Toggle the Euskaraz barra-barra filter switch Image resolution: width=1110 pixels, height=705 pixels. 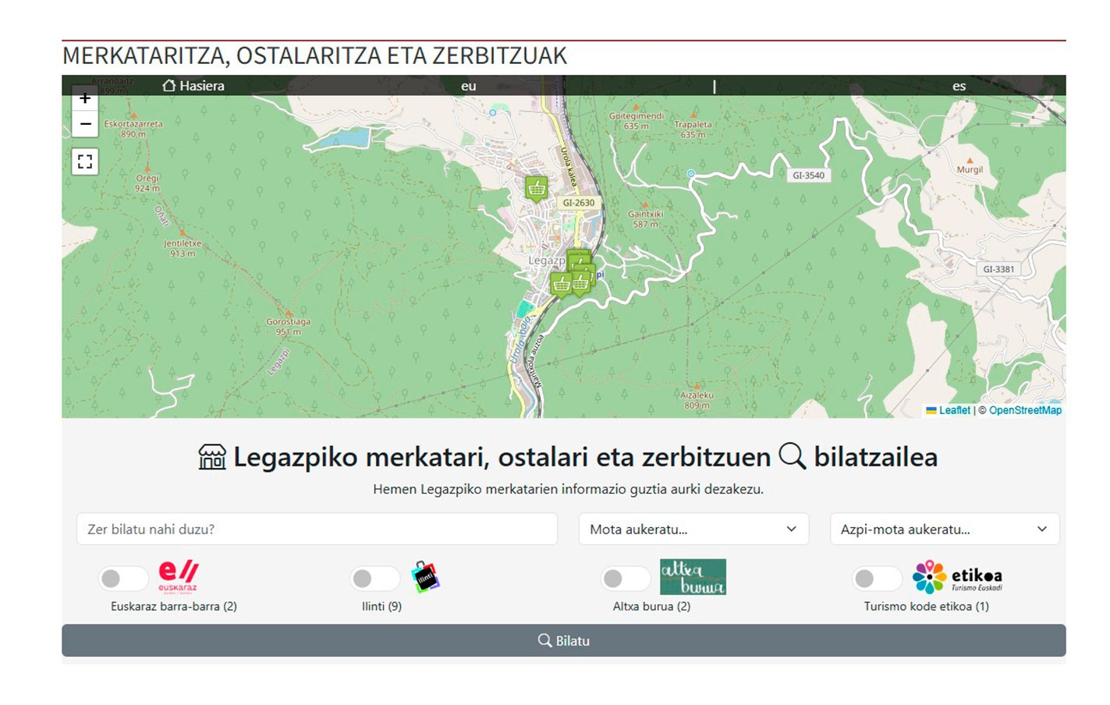click(123, 578)
